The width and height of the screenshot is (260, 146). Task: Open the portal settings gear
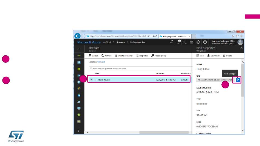tap(192, 42)
